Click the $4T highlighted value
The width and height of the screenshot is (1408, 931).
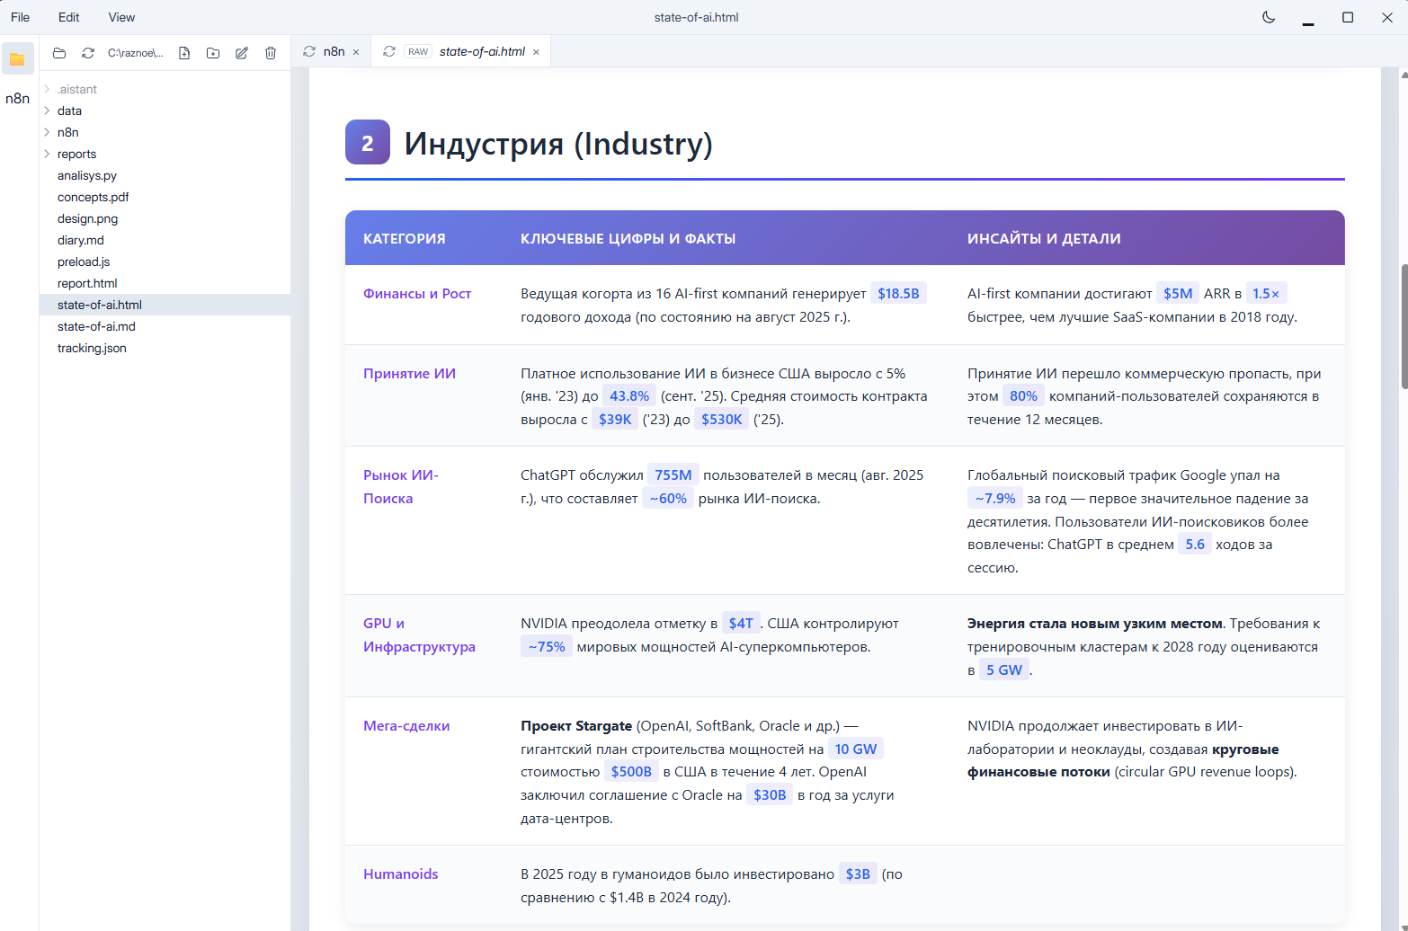coord(741,623)
